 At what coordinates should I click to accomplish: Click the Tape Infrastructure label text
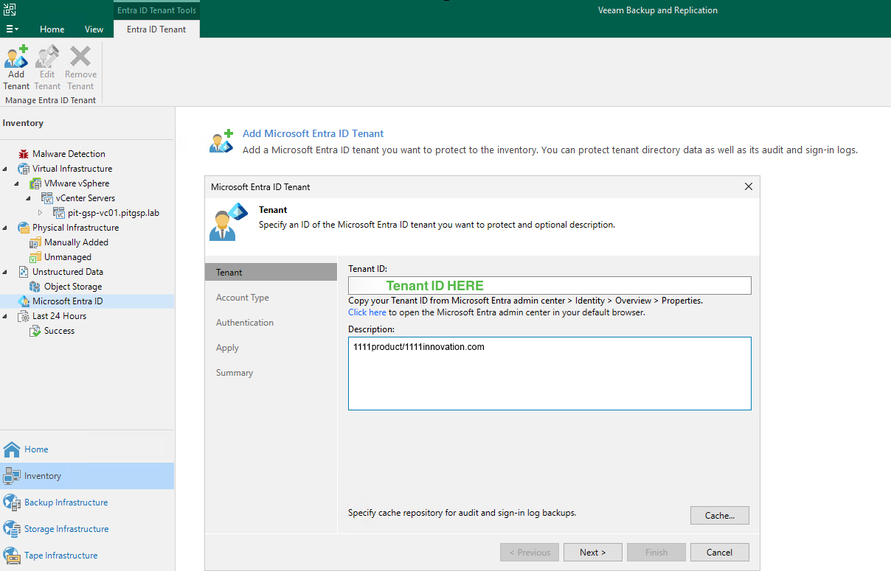(x=60, y=556)
